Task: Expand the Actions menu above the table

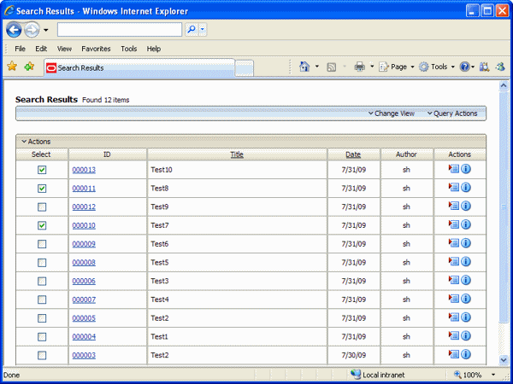Action: pos(36,142)
